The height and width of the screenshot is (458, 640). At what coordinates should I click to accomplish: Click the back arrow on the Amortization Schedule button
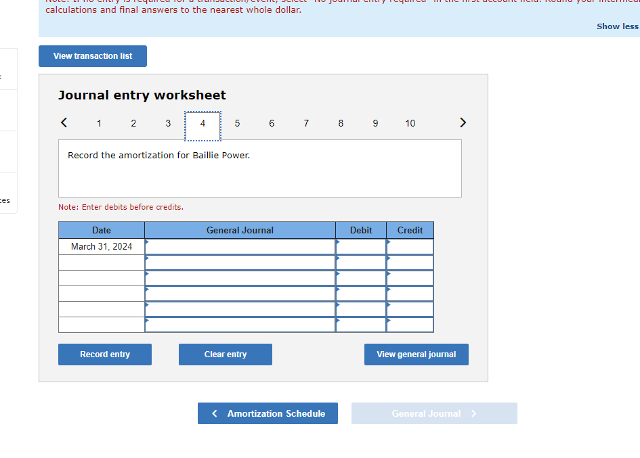click(x=214, y=413)
